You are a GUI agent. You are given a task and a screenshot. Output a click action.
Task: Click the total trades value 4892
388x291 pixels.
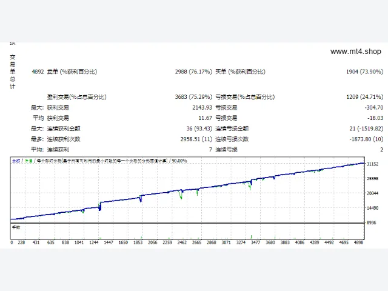(x=38, y=72)
